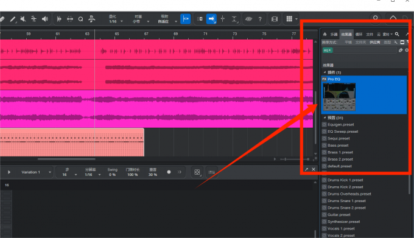Viewport: 414px width, 238px height.
Task: Switch to the 素材 browser tab
Action: pos(386,34)
